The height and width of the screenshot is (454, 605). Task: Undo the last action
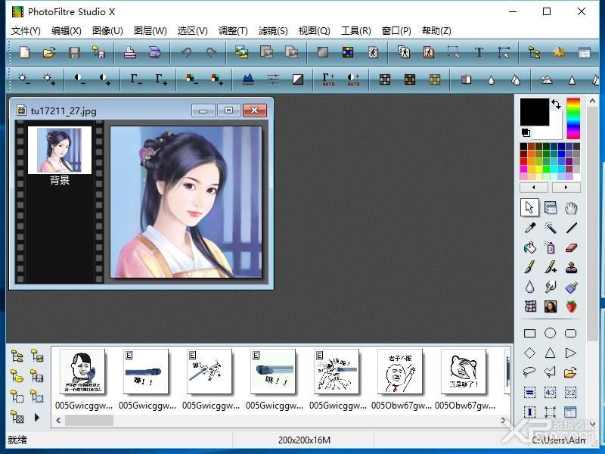186,52
